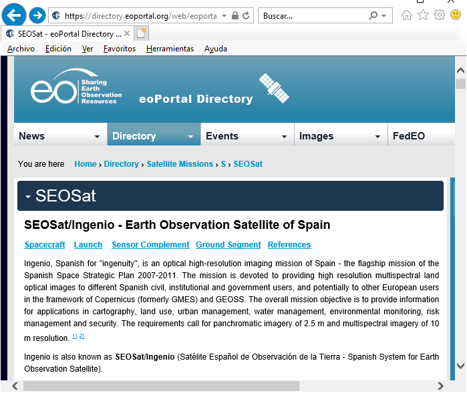The height and width of the screenshot is (393, 467).
Task: Go back with the browser back arrow
Action: 14,15
